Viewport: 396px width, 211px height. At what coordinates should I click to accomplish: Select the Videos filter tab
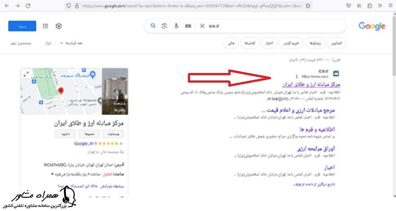315,43
